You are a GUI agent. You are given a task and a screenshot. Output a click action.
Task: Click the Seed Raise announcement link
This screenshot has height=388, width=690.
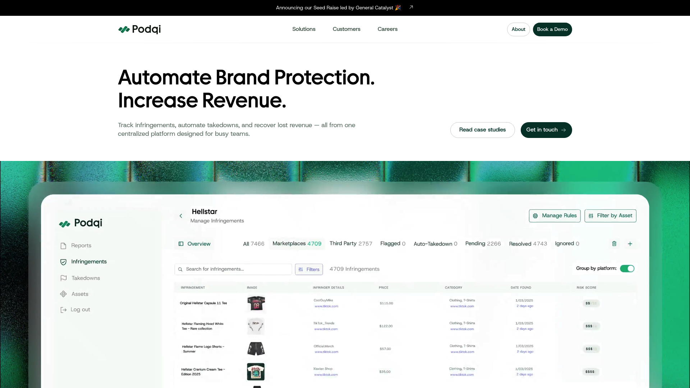coord(338,8)
